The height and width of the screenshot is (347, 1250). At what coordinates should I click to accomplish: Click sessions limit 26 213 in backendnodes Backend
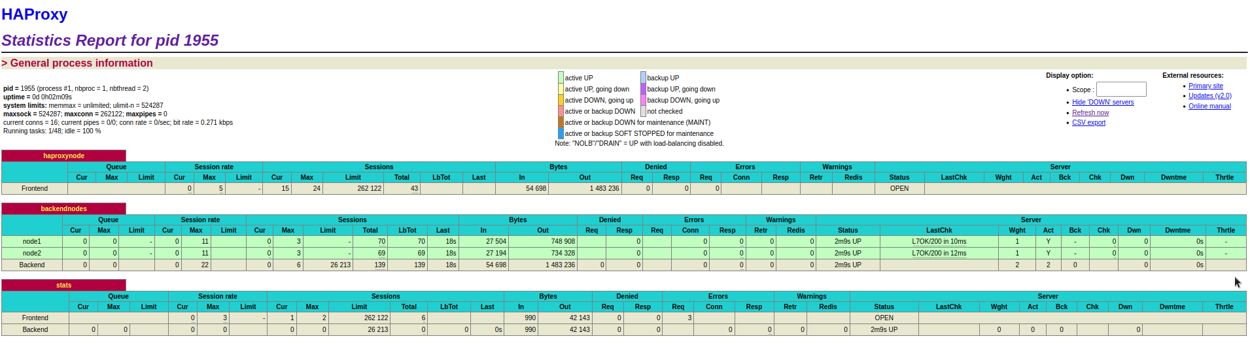point(340,265)
